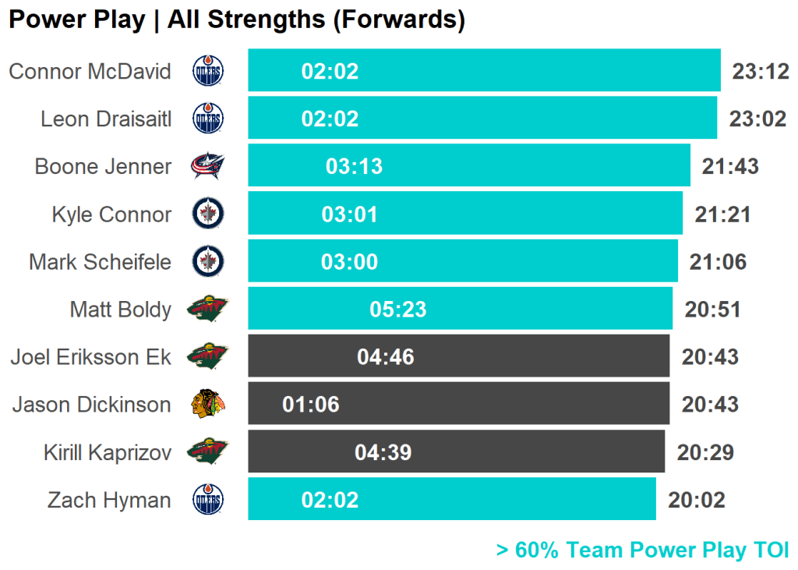Click the Wild logo next to Kirill Kaprizov
The height and width of the screenshot is (570, 798).
click(x=207, y=451)
